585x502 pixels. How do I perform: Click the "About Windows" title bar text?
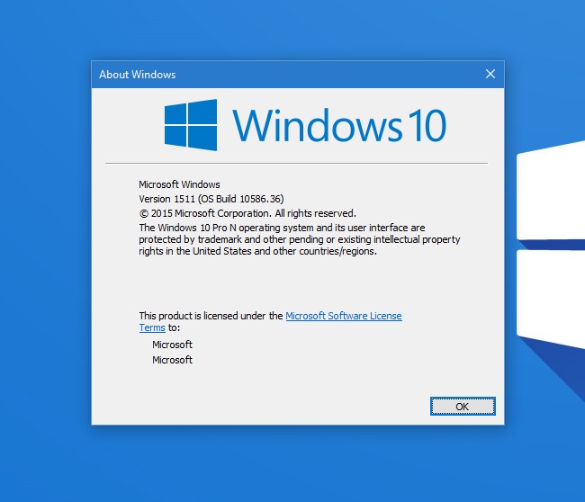click(137, 75)
